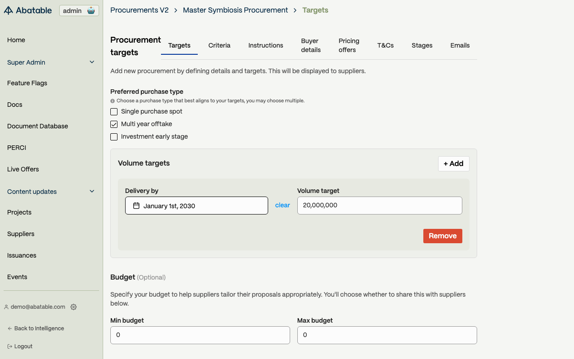Screen dimensions: 574x359
Task: Tick Investment early stage checkbox
Action: click(114, 137)
